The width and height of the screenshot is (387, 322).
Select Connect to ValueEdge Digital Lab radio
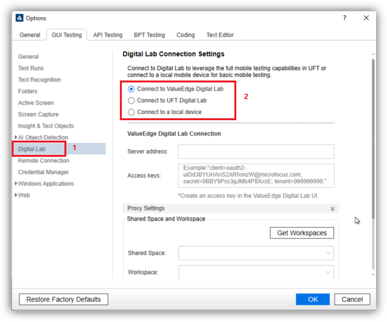(132, 89)
